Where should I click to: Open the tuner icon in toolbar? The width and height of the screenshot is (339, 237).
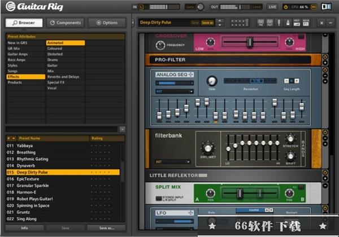(279, 23)
